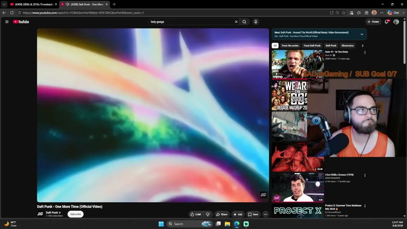View site information lock icon
The height and width of the screenshot is (229, 407).
click(x=19, y=13)
